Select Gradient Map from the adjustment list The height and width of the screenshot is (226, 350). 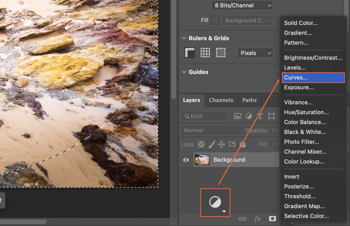click(x=304, y=206)
